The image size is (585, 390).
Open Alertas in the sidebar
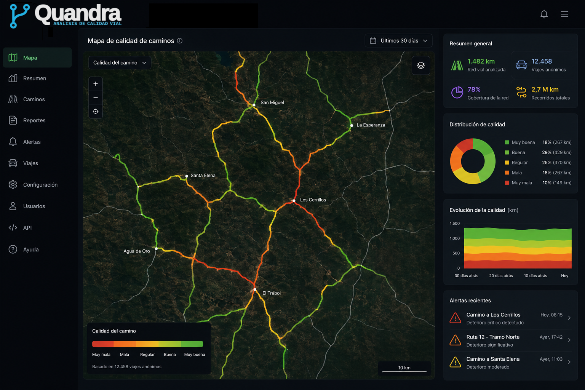pyautogui.click(x=37, y=142)
